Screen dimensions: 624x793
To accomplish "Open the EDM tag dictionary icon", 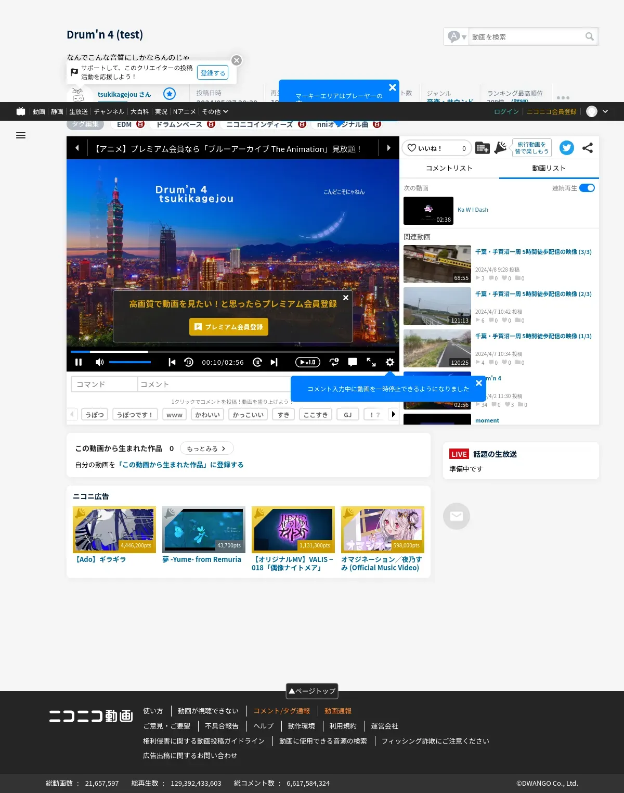I will point(140,124).
